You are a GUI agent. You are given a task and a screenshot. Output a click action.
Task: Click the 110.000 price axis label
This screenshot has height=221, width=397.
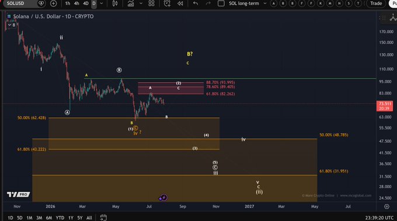386,69
